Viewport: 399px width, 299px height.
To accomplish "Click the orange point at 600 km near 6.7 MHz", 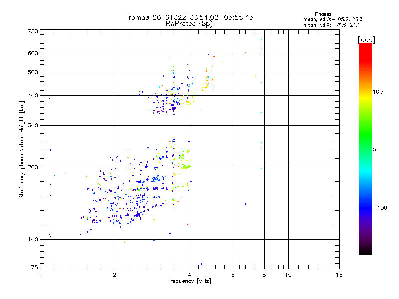I will [x=245, y=53].
